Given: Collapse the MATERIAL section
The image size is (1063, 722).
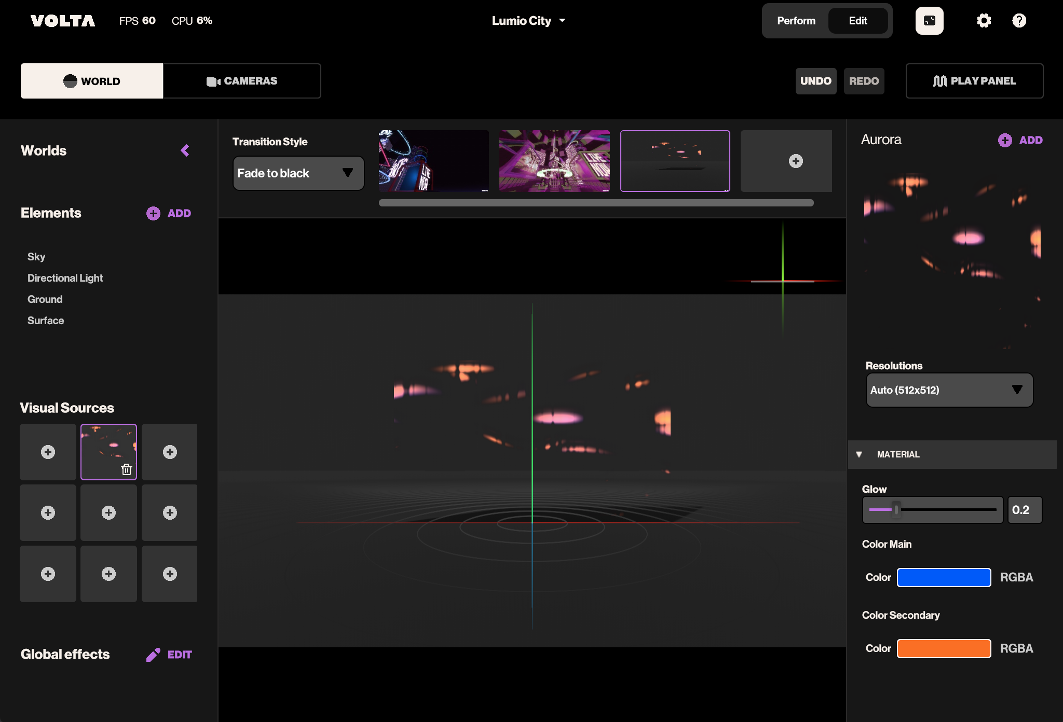Looking at the screenshot, I should click(x=859, y=454).
